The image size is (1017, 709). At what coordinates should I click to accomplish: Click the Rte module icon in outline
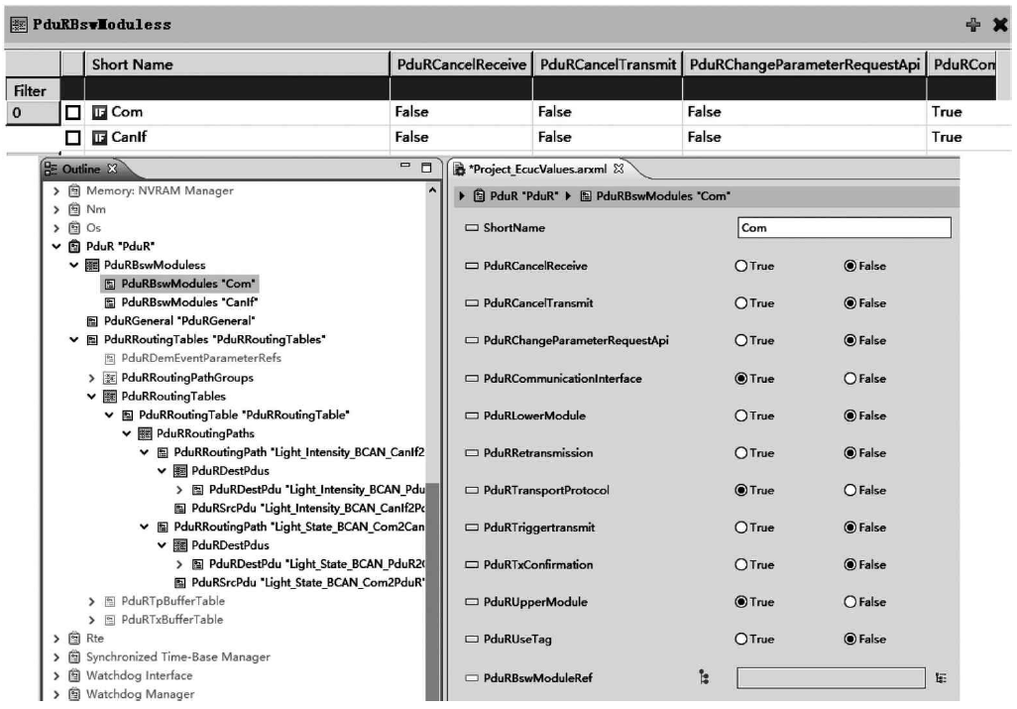(74, 639)
